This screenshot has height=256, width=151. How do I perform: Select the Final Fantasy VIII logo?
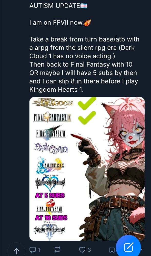tap(49, 207)
